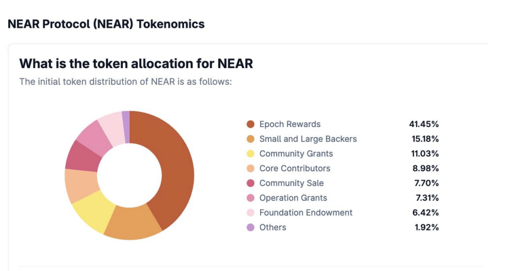Click the Small and Large Backers legend dot
The height and width of the screenshot is (271, 510).
tap(250, 139)
